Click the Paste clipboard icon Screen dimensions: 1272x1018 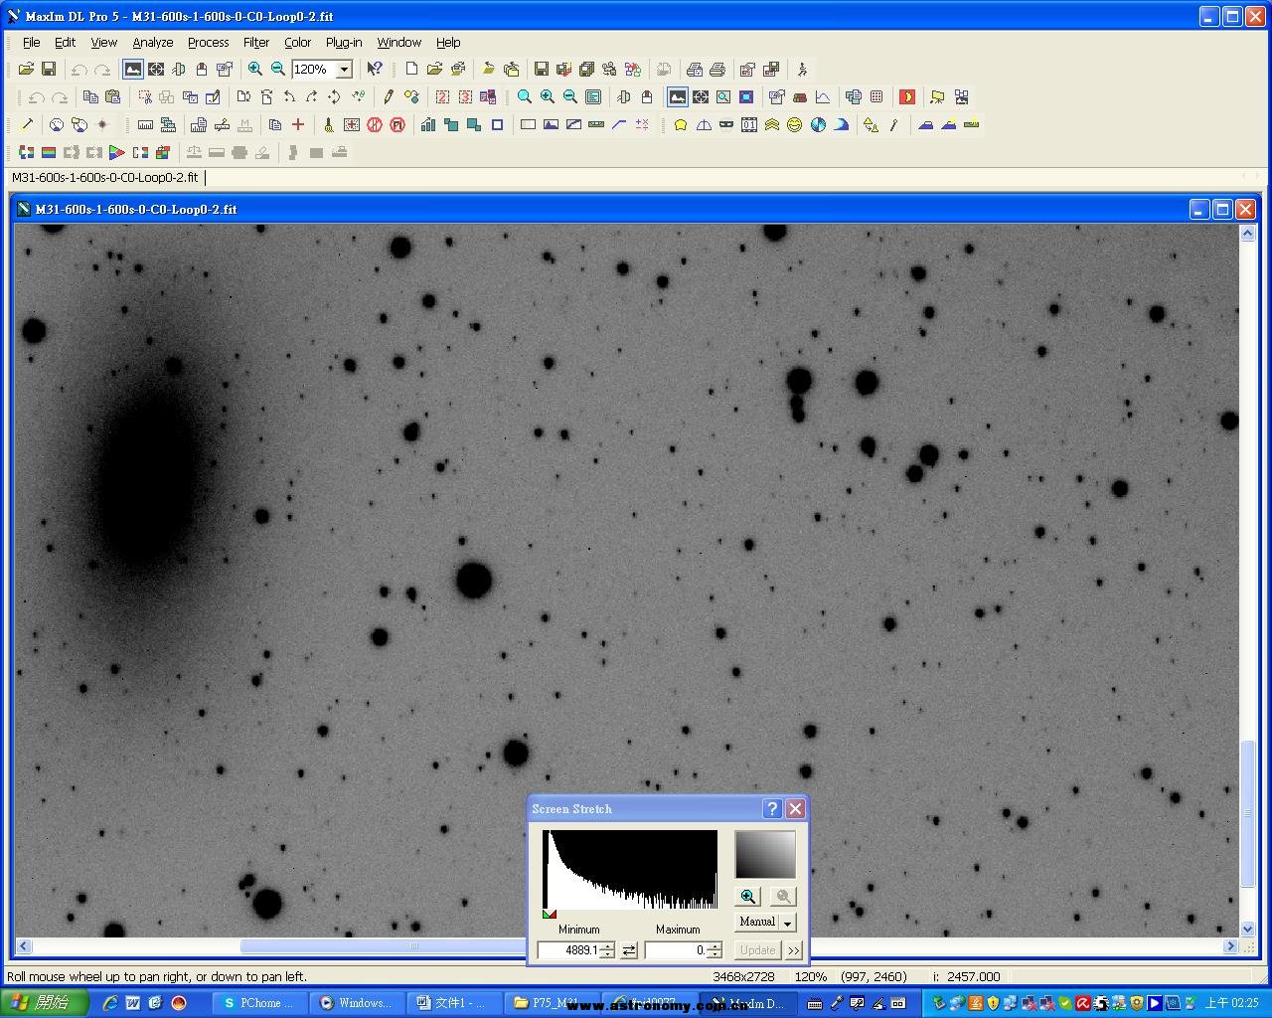[x=113, y=96]
